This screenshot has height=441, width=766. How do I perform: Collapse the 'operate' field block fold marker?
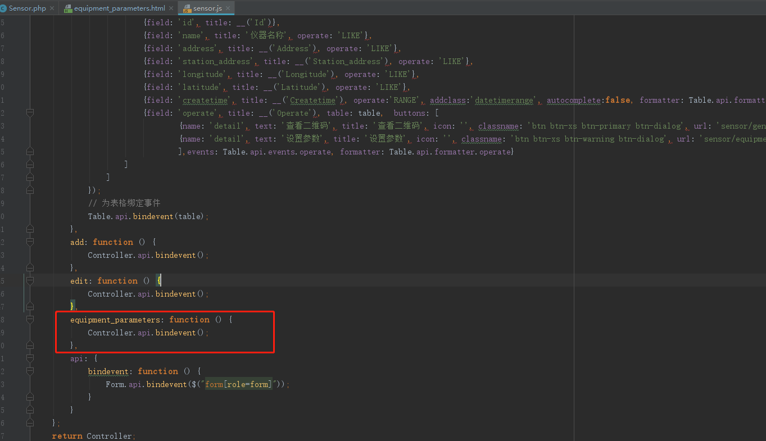(30, 113)
